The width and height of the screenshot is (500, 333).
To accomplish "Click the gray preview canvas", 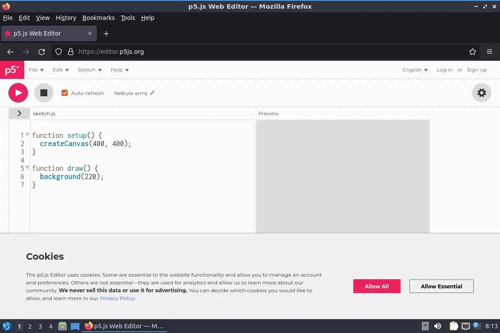I will [343, 176].
